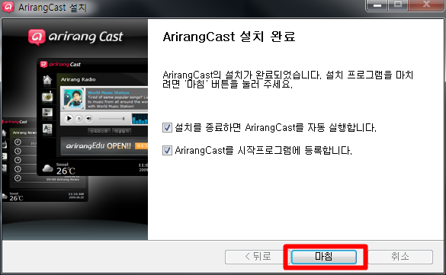The width and height of the screenshot is (446, 275).
Task: Click the ArirangCast installer title bar icon
Action: coord(8,7)
